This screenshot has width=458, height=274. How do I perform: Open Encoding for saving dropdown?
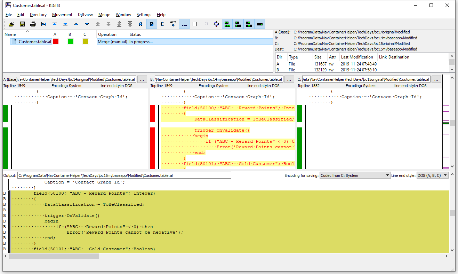(355, 175)
